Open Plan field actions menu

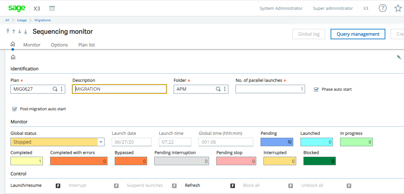(62, 89)
